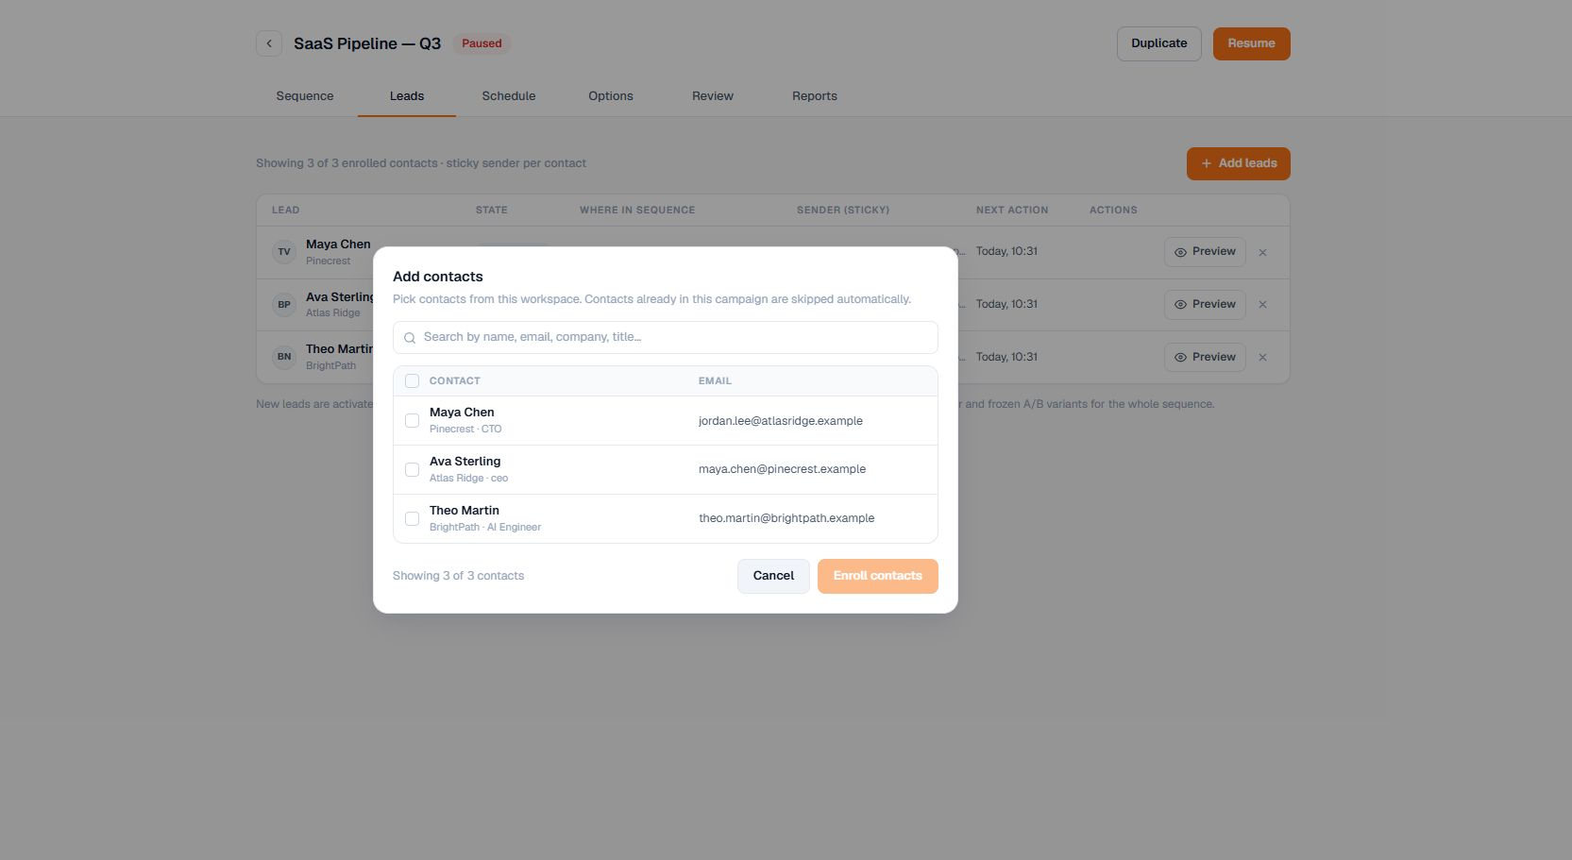Open the Schedule tab
The image size is (1572, 860).
coord(509,96)
